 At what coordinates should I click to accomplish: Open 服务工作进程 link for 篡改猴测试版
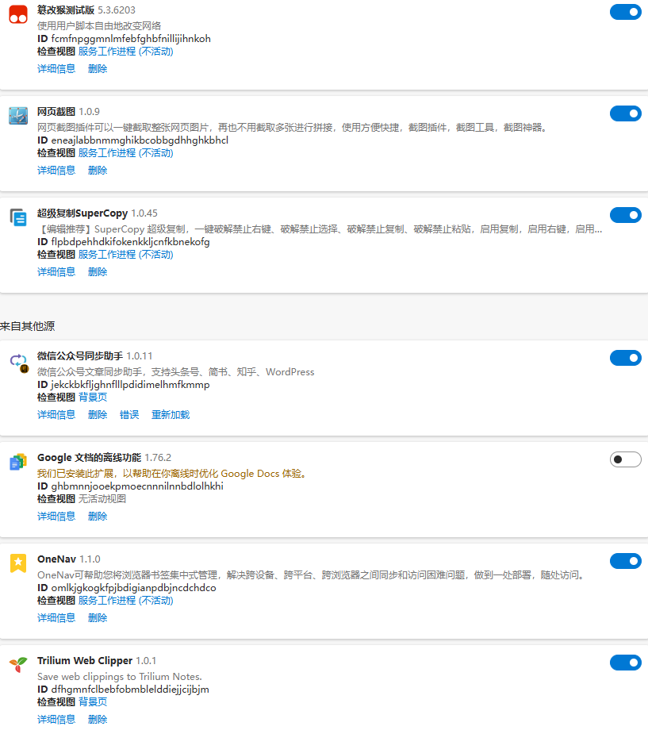(125, 52)
